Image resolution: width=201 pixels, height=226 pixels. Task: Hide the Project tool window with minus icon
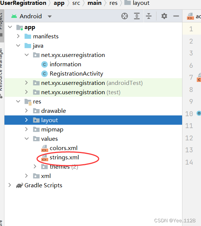pos(176,16)
